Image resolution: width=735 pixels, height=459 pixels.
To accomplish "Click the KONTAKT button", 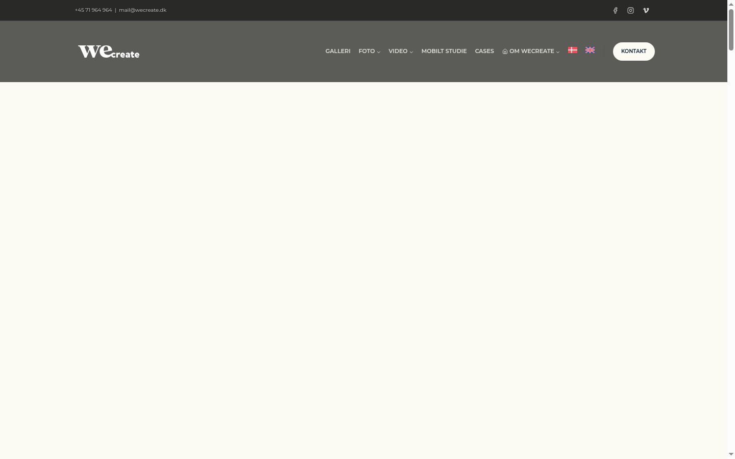I will click(x=634, y=52).
